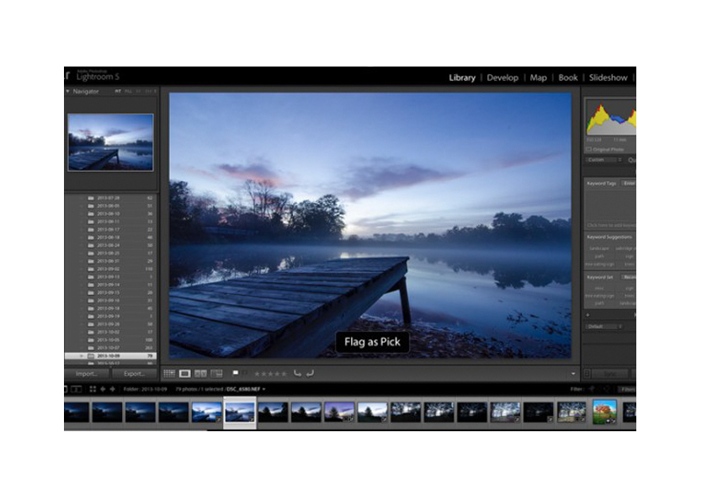707x491 pixels.
Task: Rotate photo counter-clockwise with left arrow icon
Action: click(297, 373)
